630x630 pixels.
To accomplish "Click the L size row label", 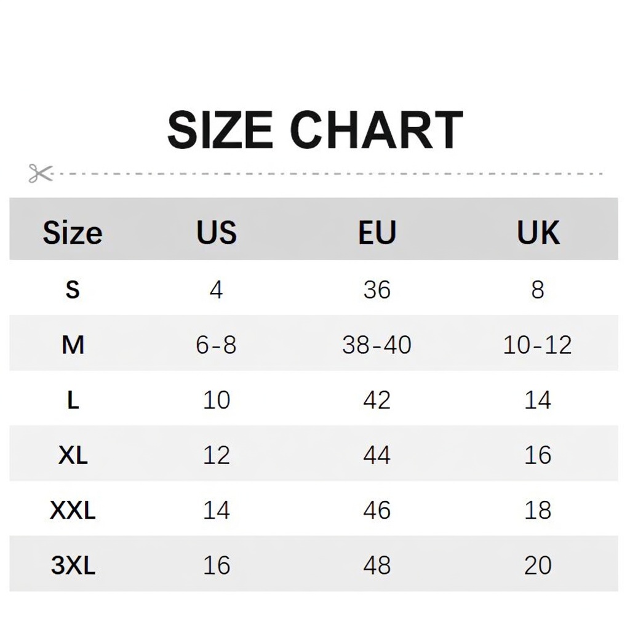I will (x=73, y=400).
